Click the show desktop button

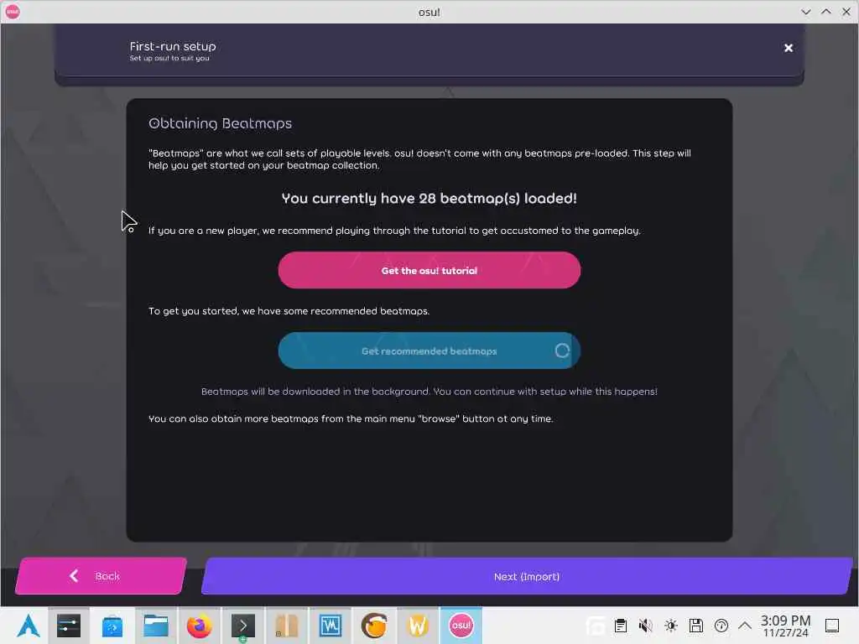click(x=832, y=626)
